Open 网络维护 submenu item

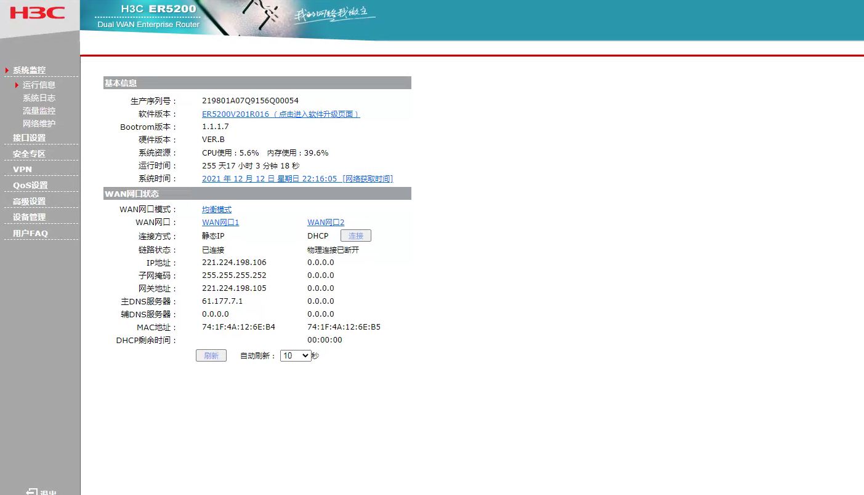39,124
